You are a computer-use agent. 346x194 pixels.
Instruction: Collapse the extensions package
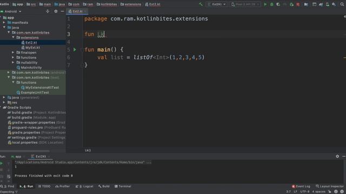(x=13, y=37)
